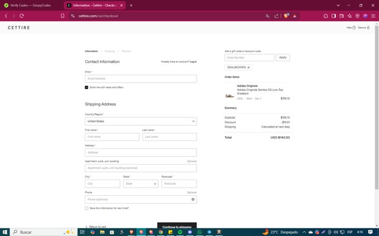This screenshot has width=379, height=236.
Task: Click the translate page icon
Action: point(267,16)
